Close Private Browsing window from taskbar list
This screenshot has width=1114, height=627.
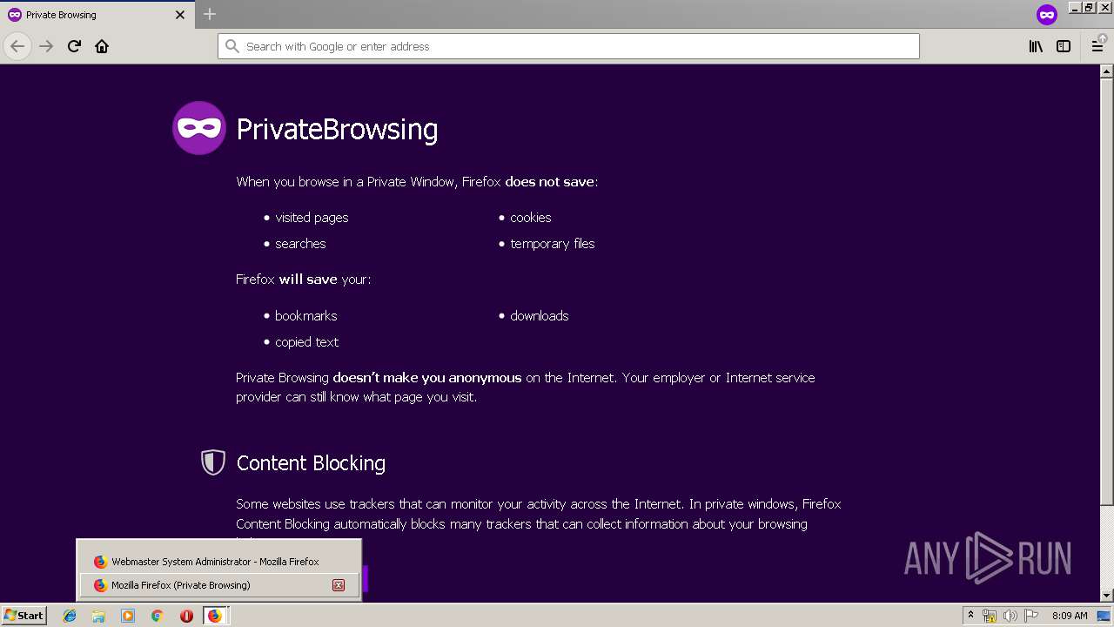339,585
